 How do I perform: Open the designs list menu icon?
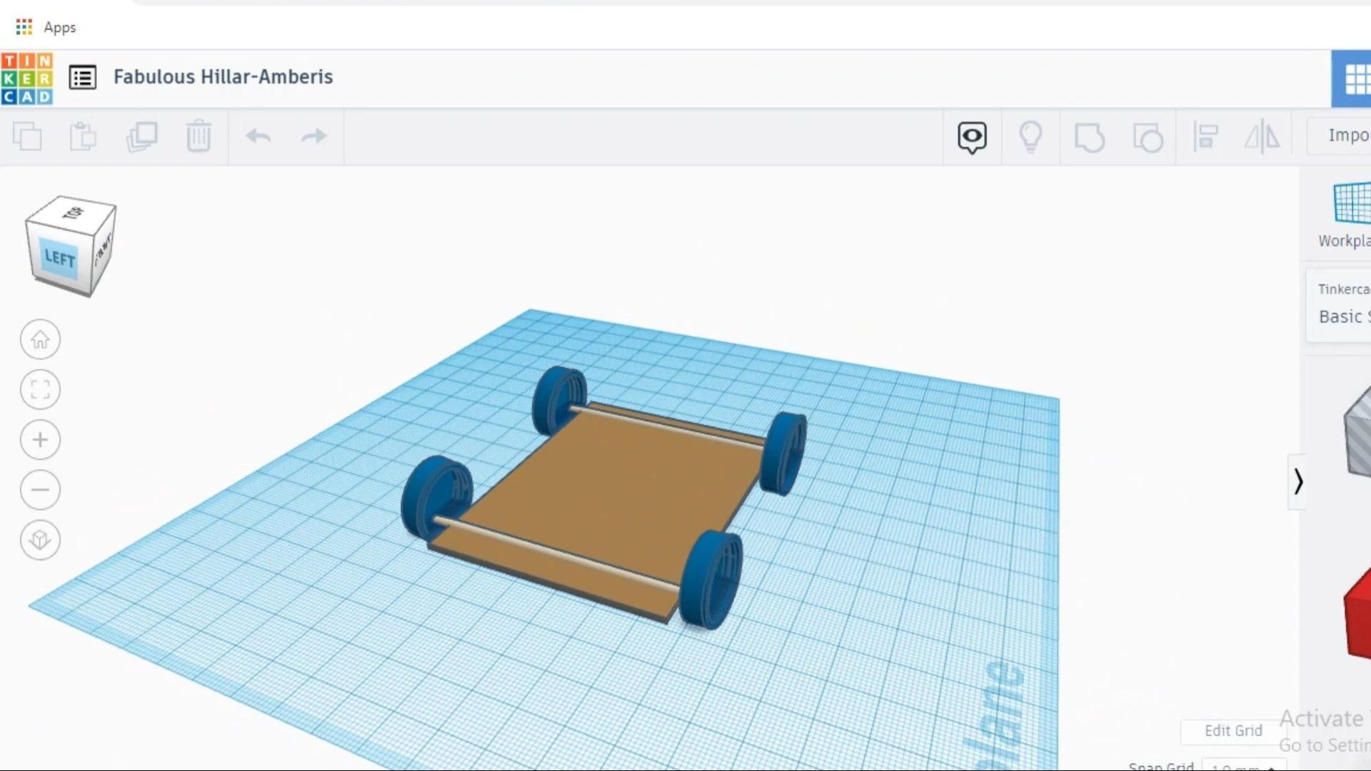(83, 77)
